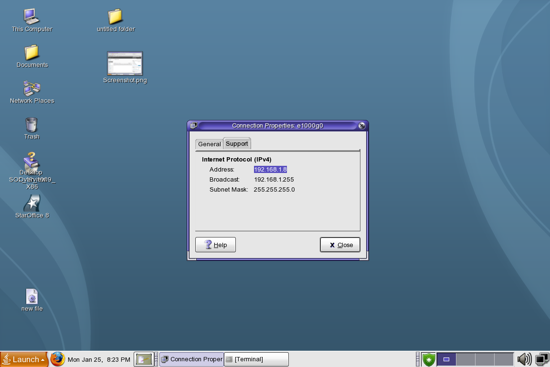Open Network Places on the desktop
This screenshot has height=367, width=550.
point(32,88)
